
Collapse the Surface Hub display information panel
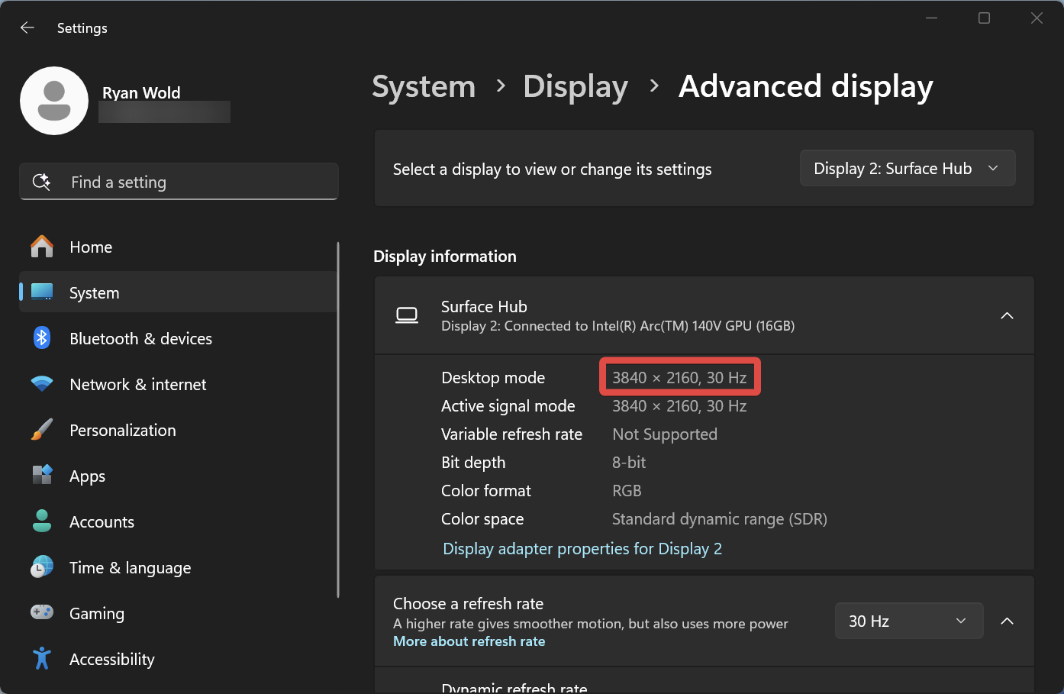tap(1007, 315)
